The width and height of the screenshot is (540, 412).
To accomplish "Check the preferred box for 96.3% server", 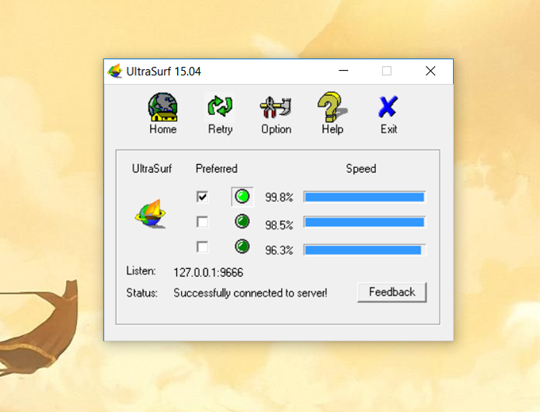I will (x=202, y=246).
